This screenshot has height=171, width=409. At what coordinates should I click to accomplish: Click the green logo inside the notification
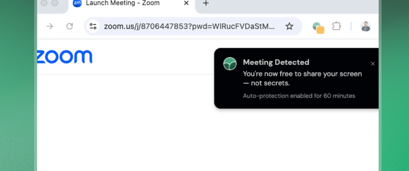(230, 64)
